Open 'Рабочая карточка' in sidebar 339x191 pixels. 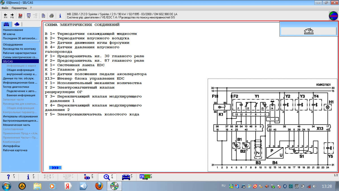click(15, 150)
